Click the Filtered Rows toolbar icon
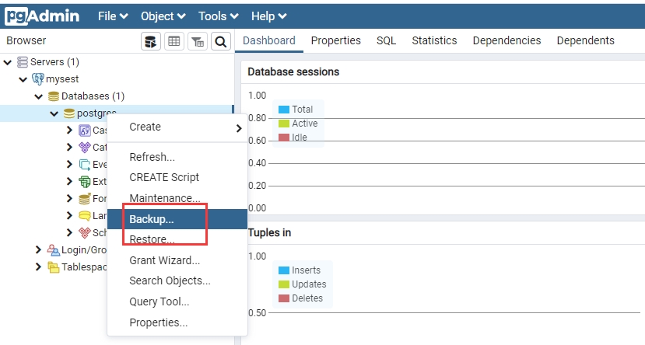The image size is (645, 345). point(198,41)
